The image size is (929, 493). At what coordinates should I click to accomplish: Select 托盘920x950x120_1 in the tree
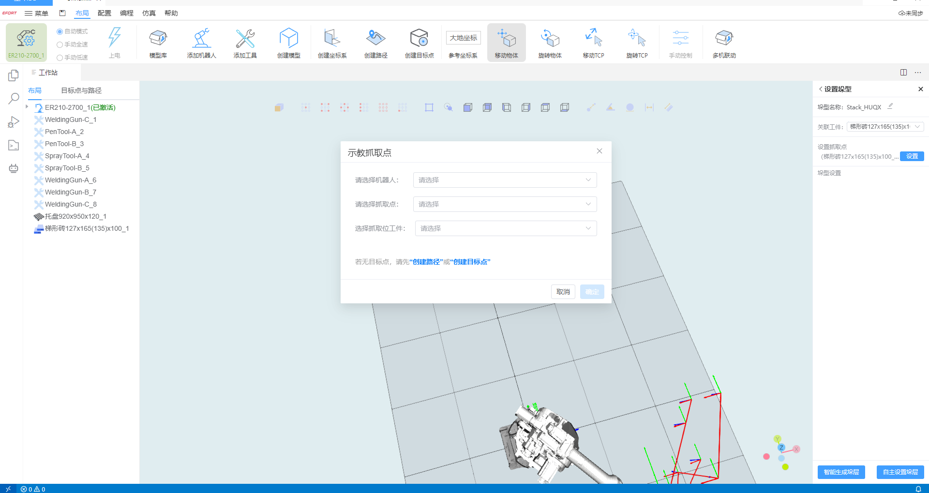point(75,216)
